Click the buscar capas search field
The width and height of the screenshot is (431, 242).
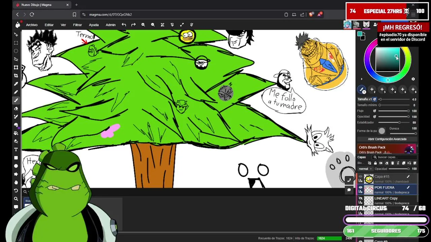(x=395, y=157)
